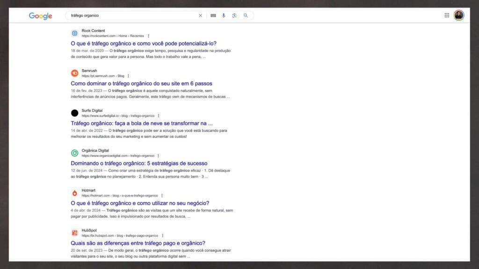Image resolution: width=479 pixels, height=269 pixels.
Task: Click the Orgânica Digital favicon
Action: 74,153
